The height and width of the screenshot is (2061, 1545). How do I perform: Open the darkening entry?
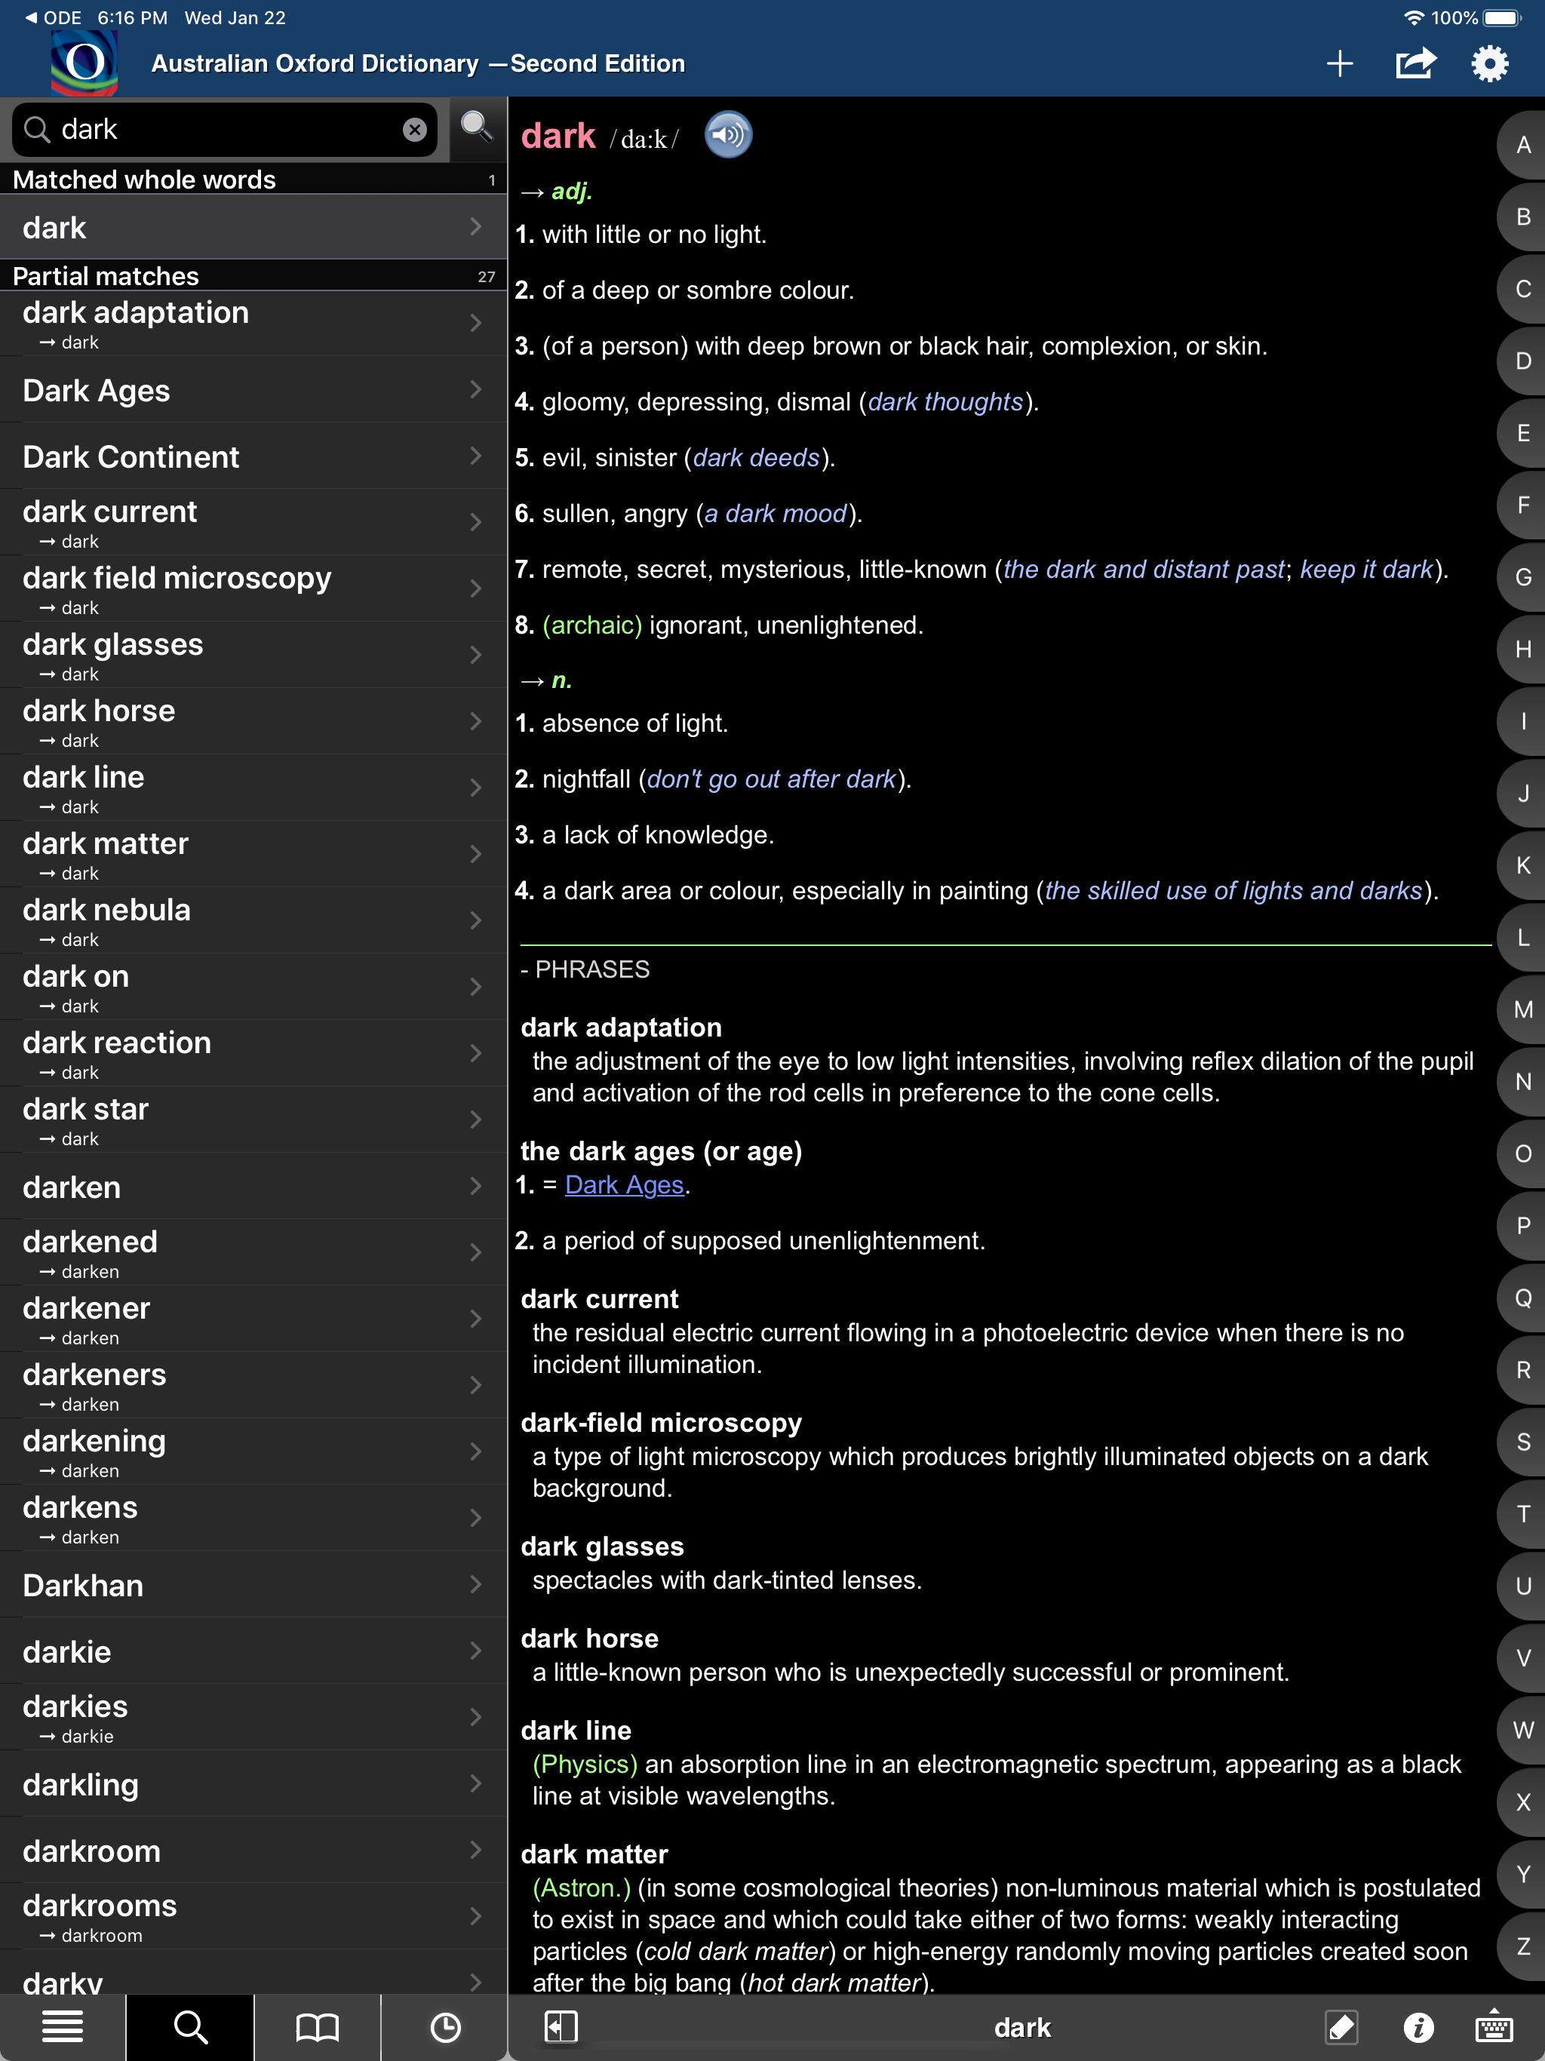[x=253, y=1451]
